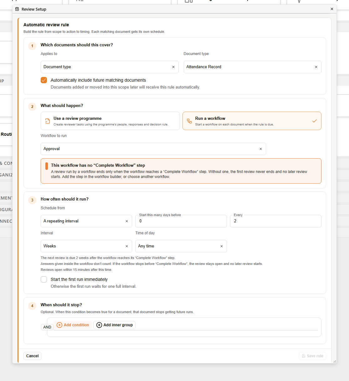Open the Applies to dropdown
This screenshot has height=381, width=349.
tap(110, 67)
